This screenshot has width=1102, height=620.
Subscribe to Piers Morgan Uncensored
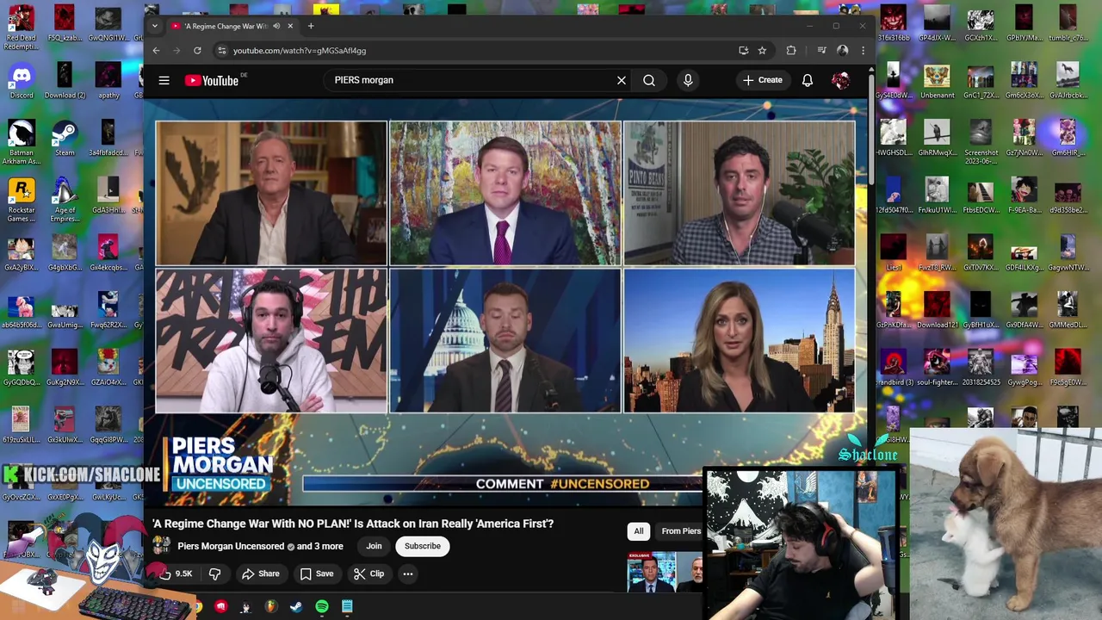tap(423, 546)
